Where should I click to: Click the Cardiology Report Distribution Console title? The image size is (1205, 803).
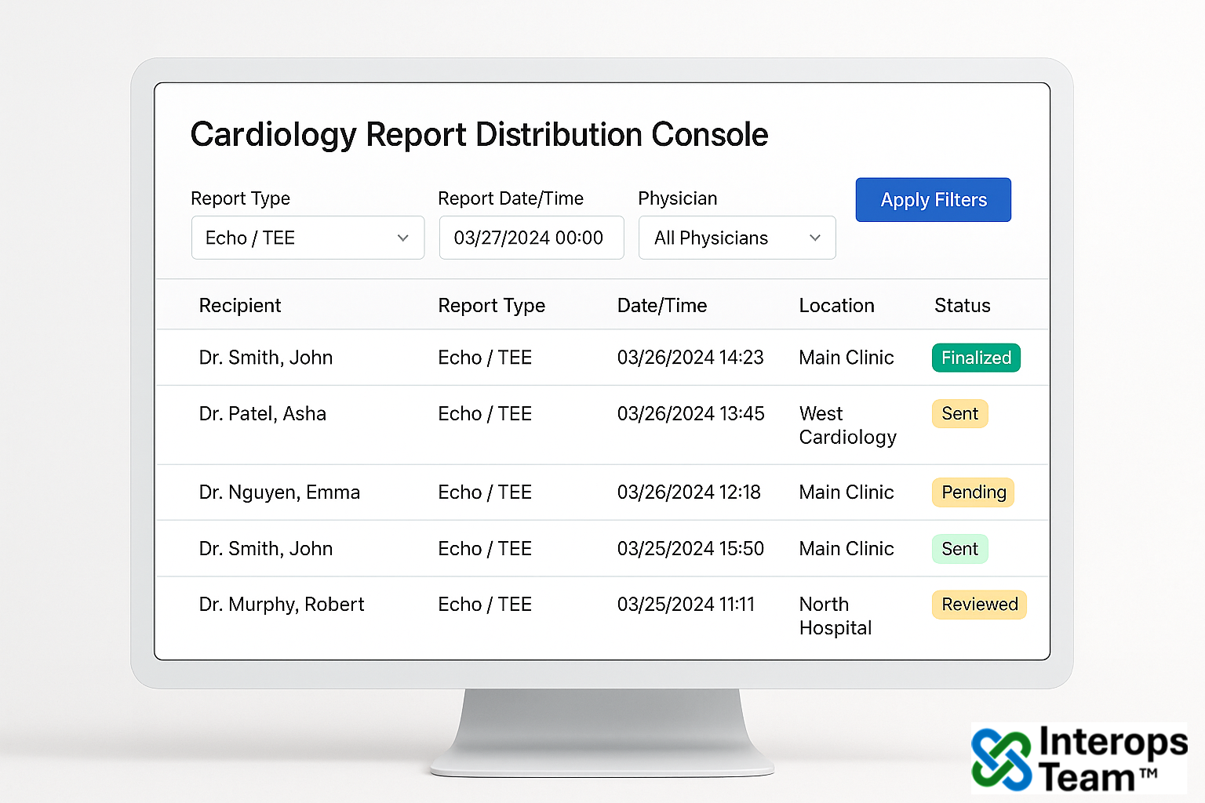[x=479, y=135]
